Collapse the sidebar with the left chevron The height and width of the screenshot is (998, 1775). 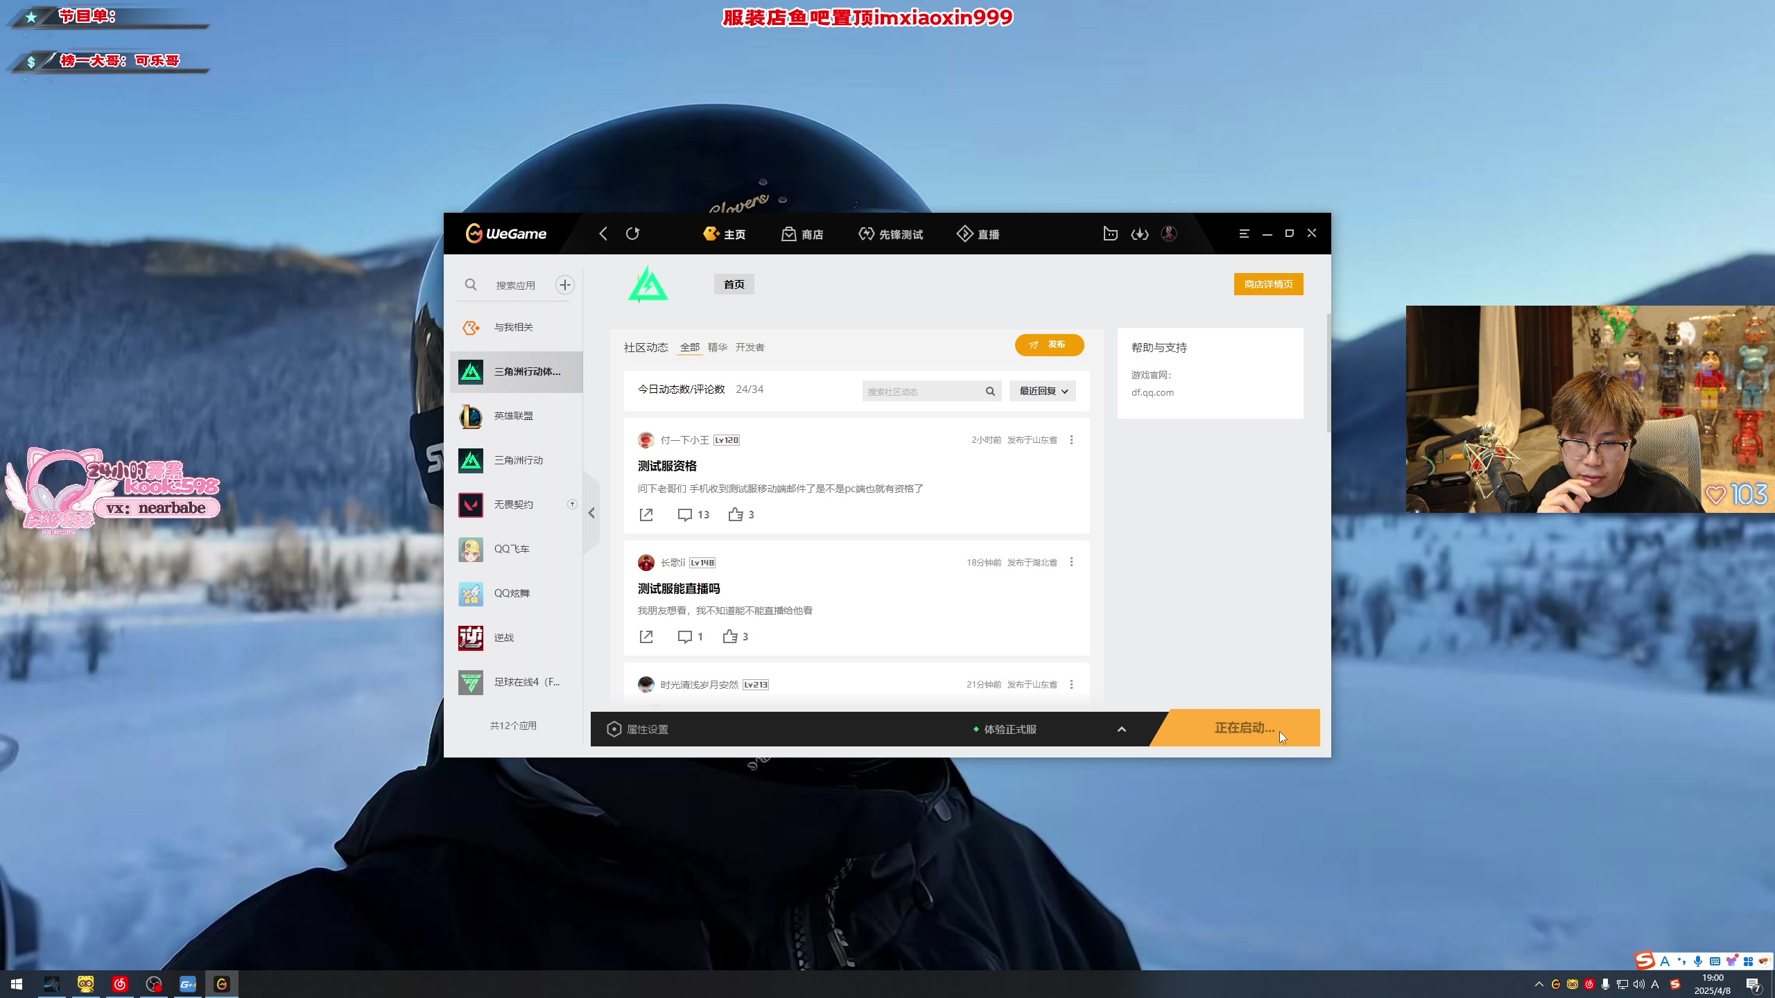click(x=591, y=513)
